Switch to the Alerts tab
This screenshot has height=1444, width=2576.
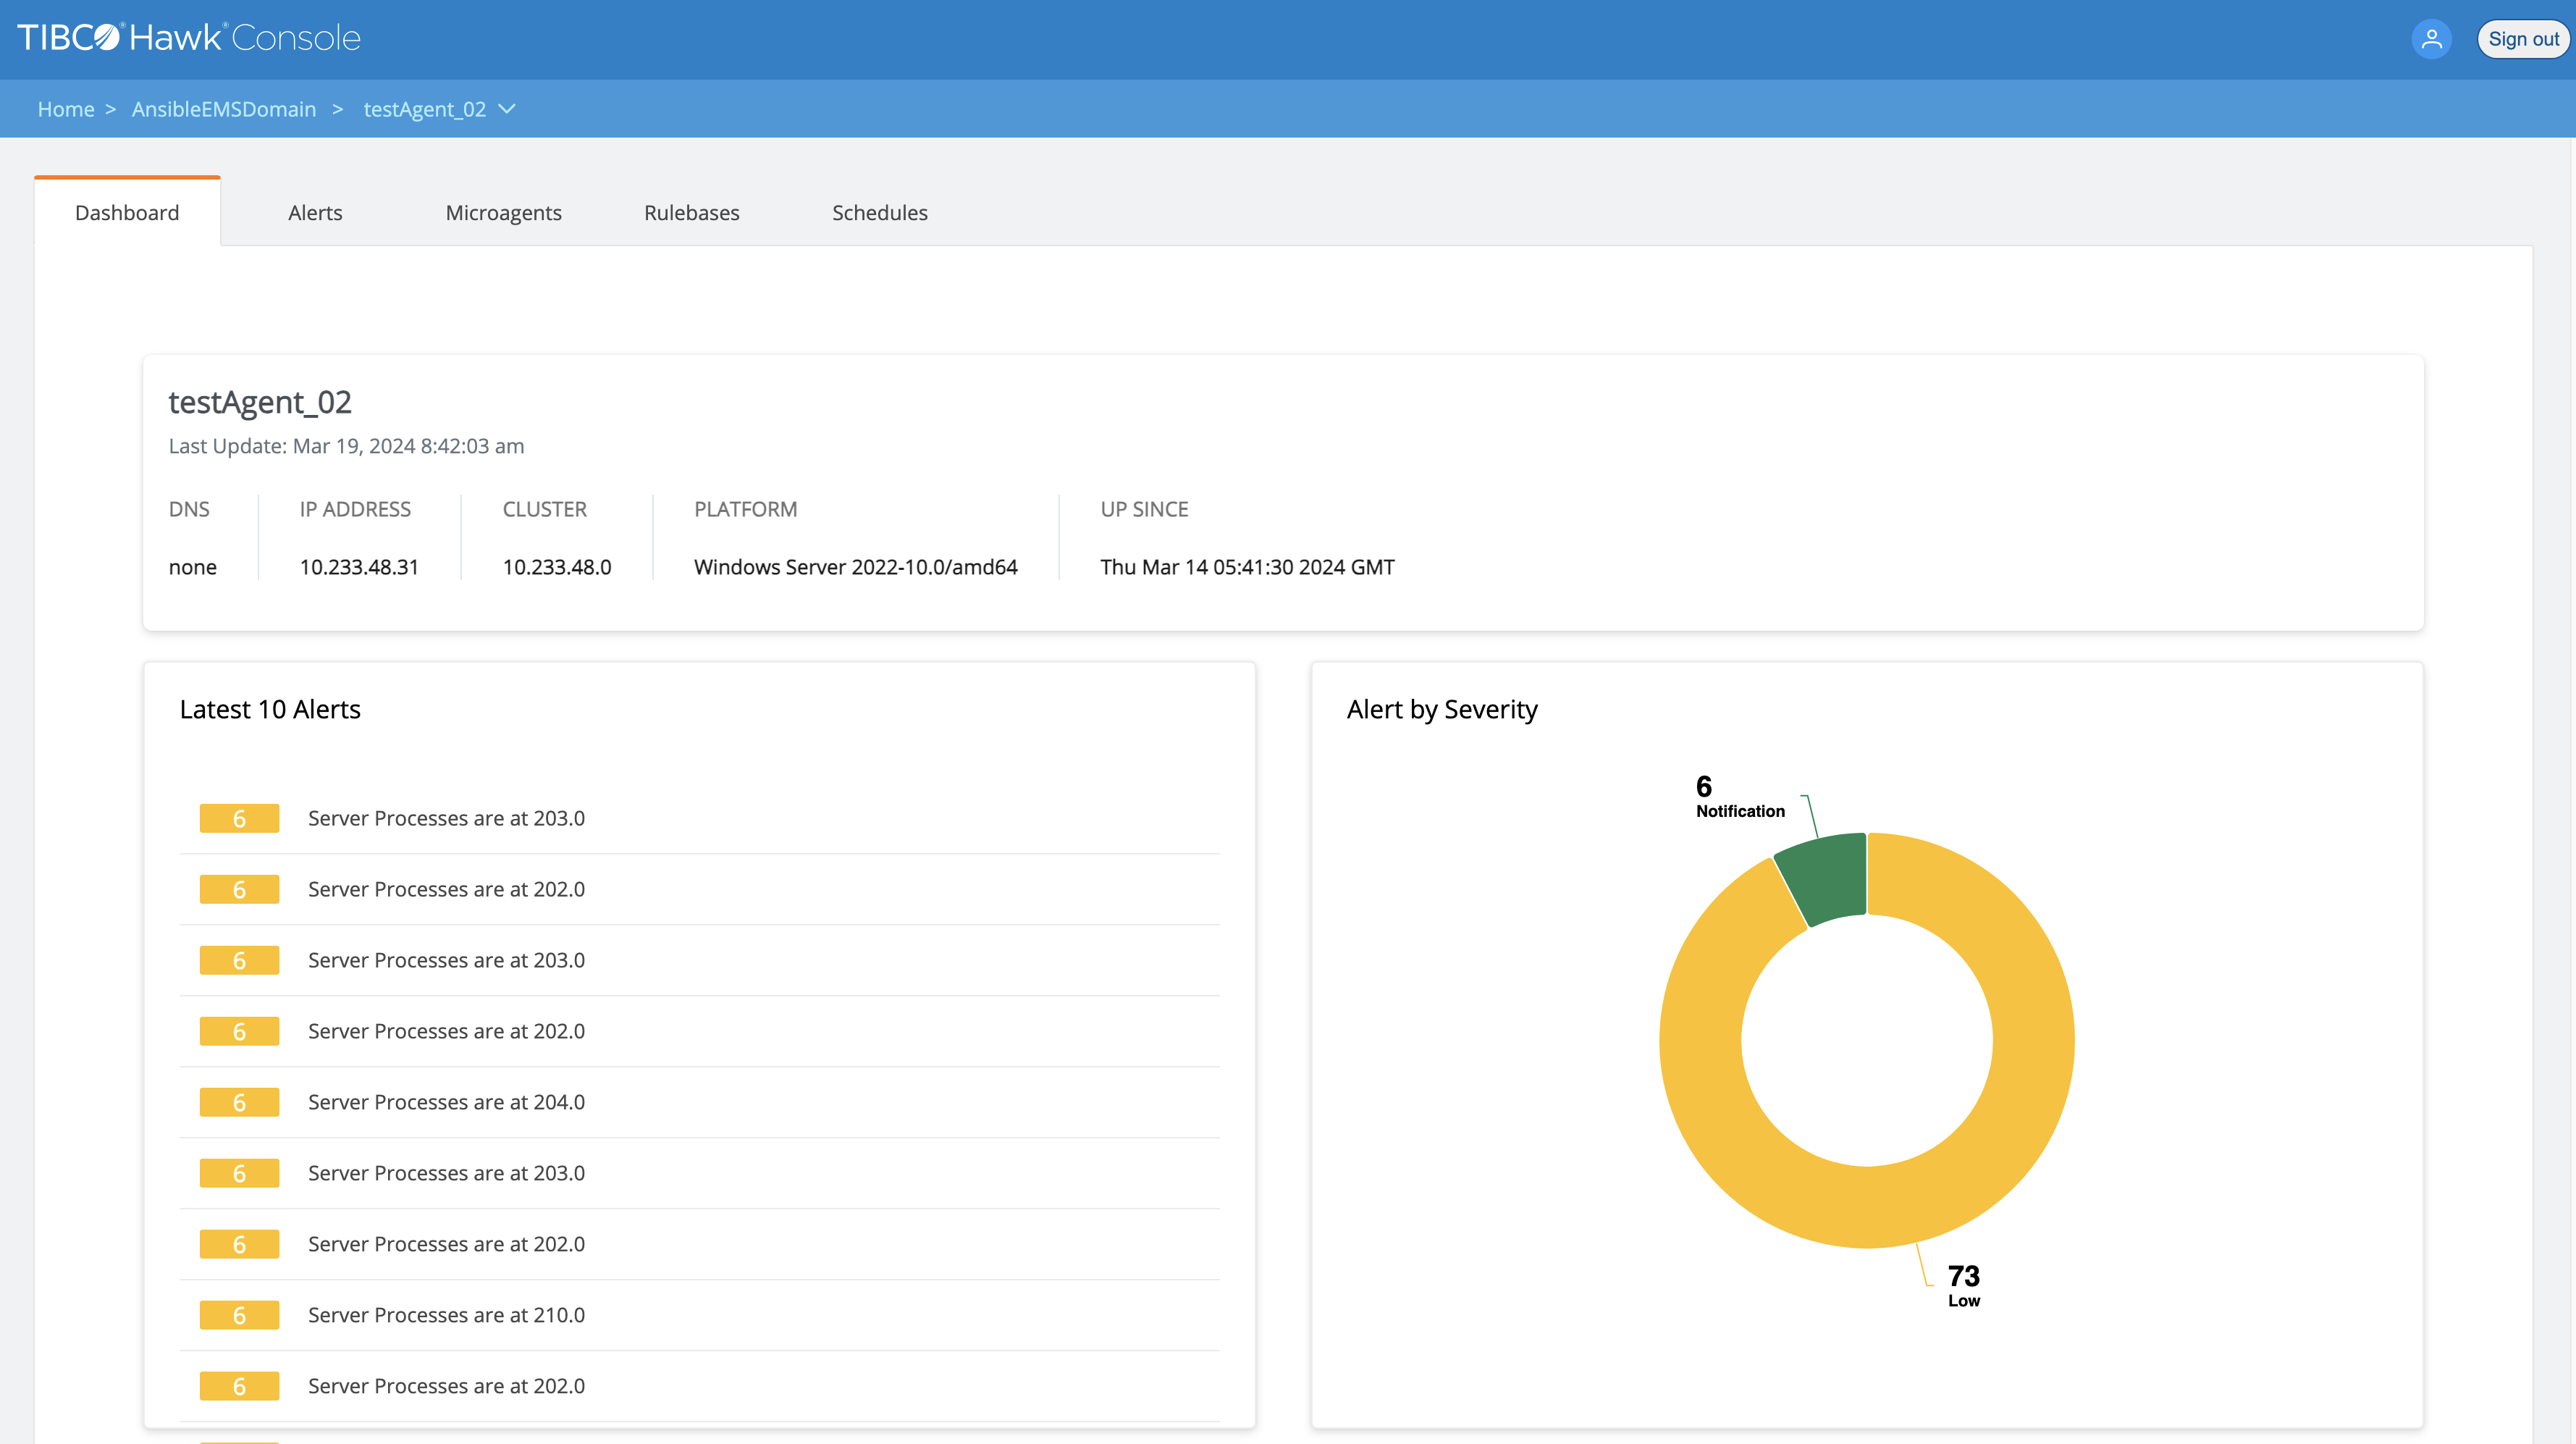315,212
